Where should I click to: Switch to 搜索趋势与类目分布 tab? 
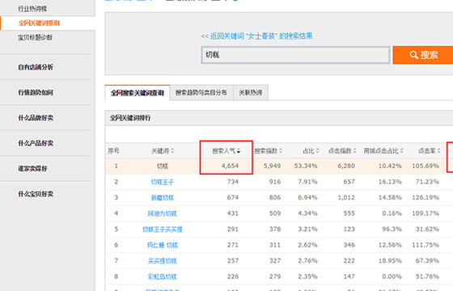[x=201, y=93]
